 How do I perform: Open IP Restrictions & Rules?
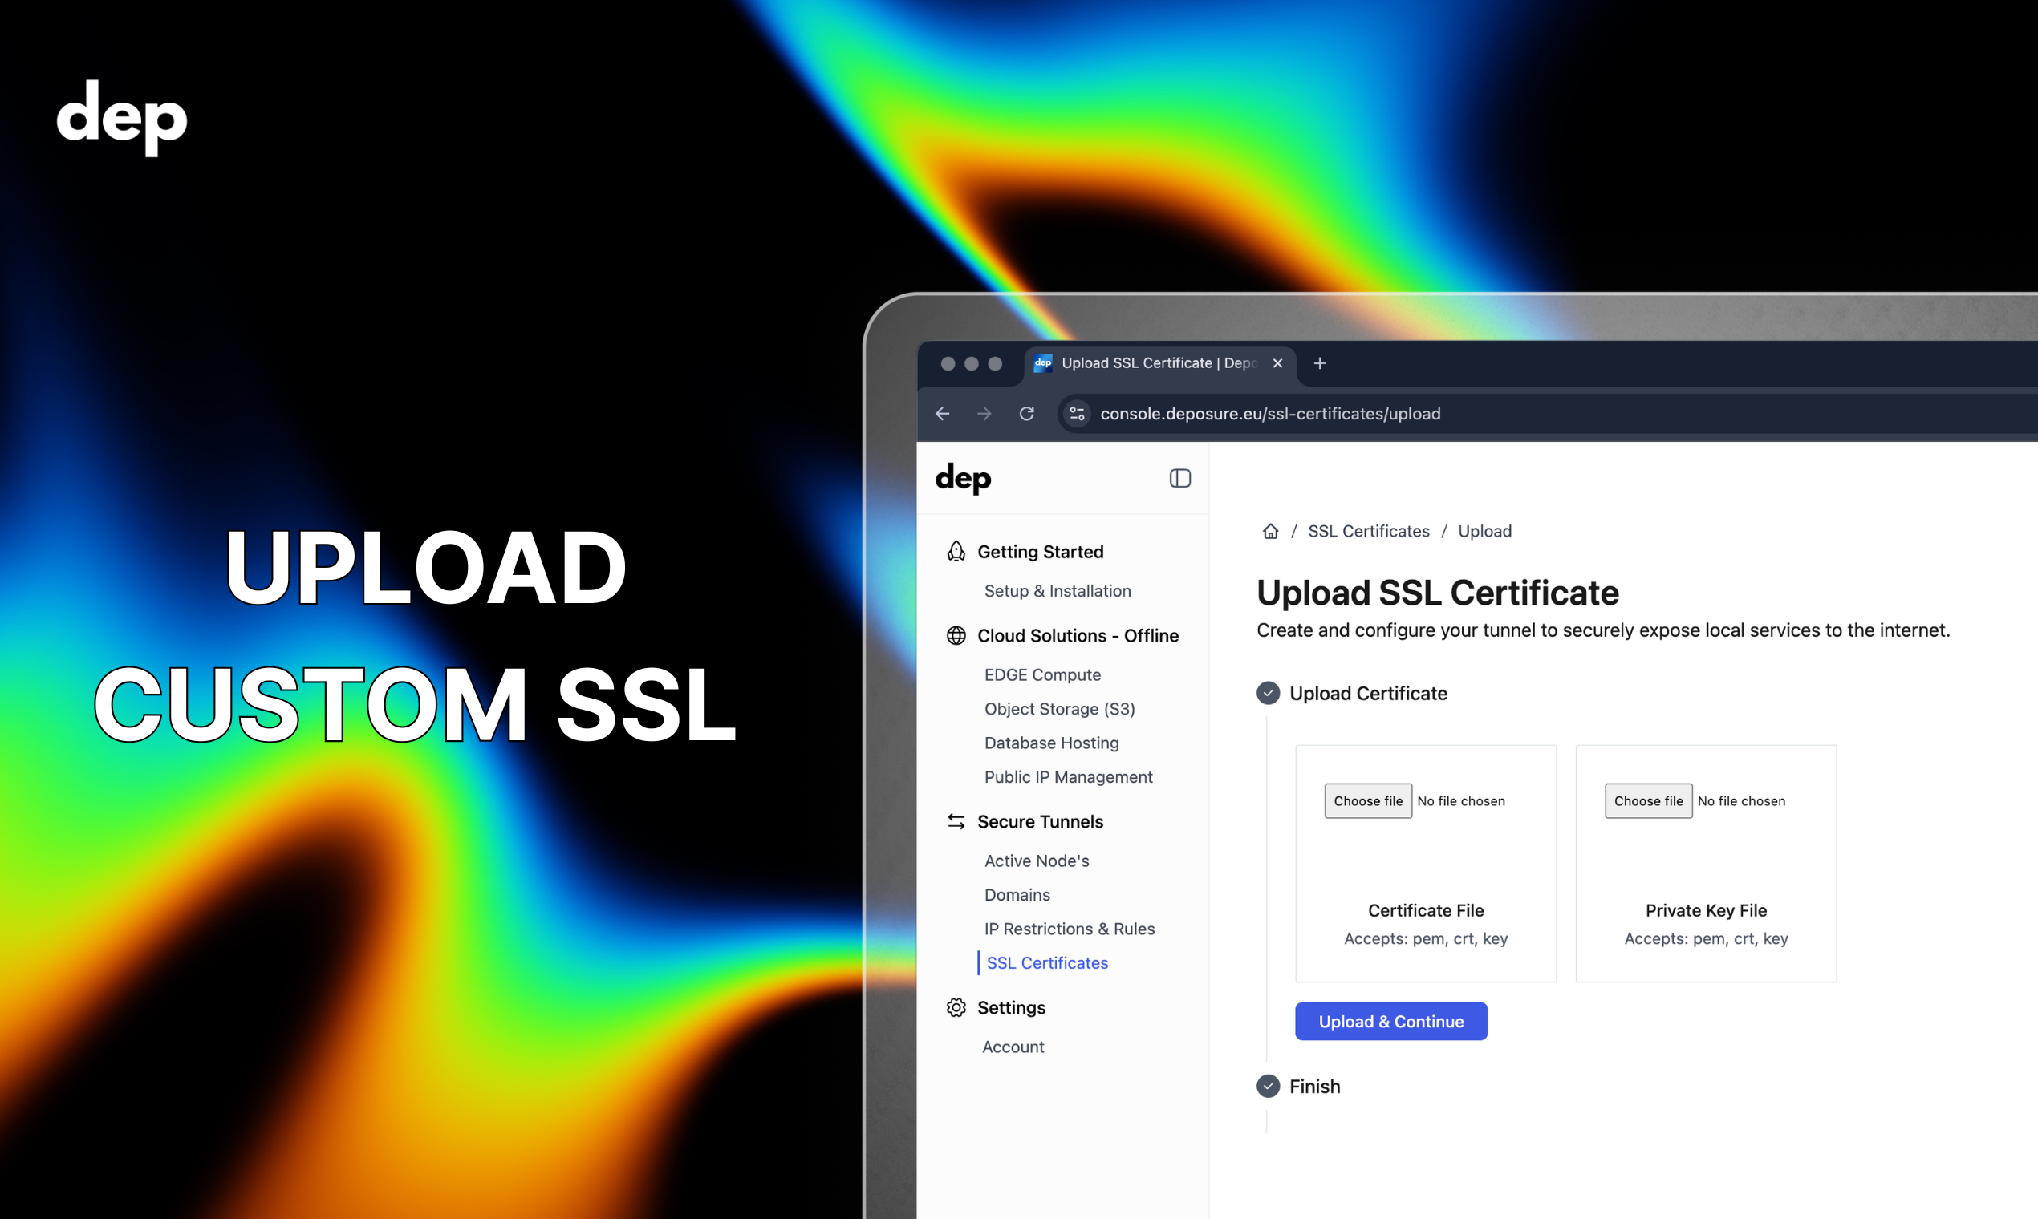pos(1070,928)
